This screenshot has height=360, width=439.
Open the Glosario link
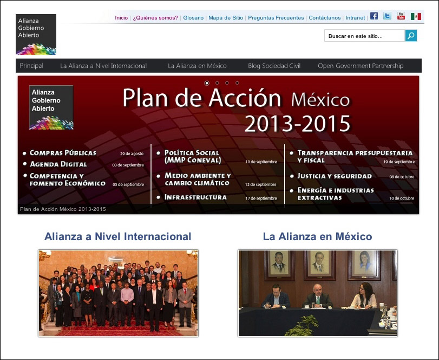click(193, 18)
